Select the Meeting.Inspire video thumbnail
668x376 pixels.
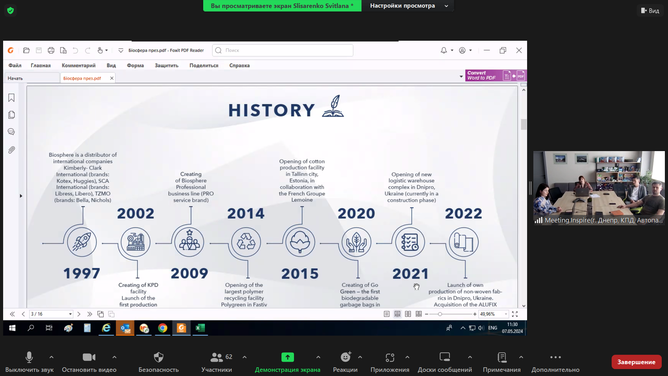(x=599, y=188)
